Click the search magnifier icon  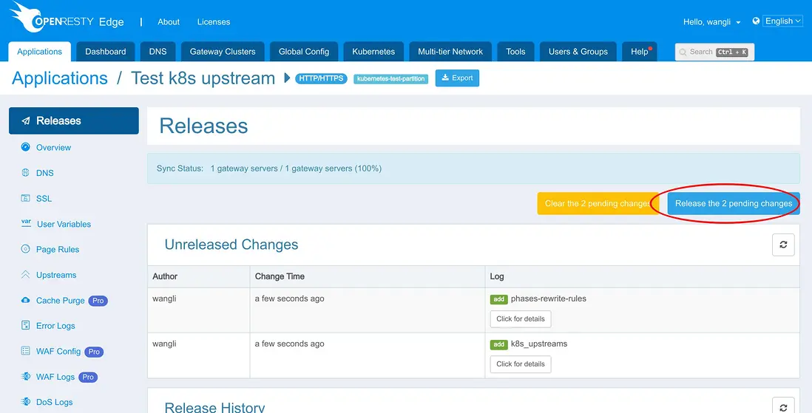(x=683, y=52)
